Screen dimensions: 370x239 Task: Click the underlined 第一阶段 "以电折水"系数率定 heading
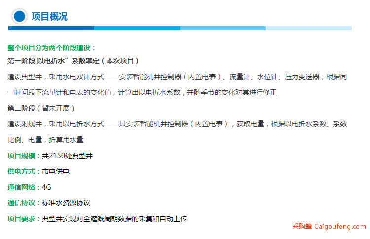[53, 61]
